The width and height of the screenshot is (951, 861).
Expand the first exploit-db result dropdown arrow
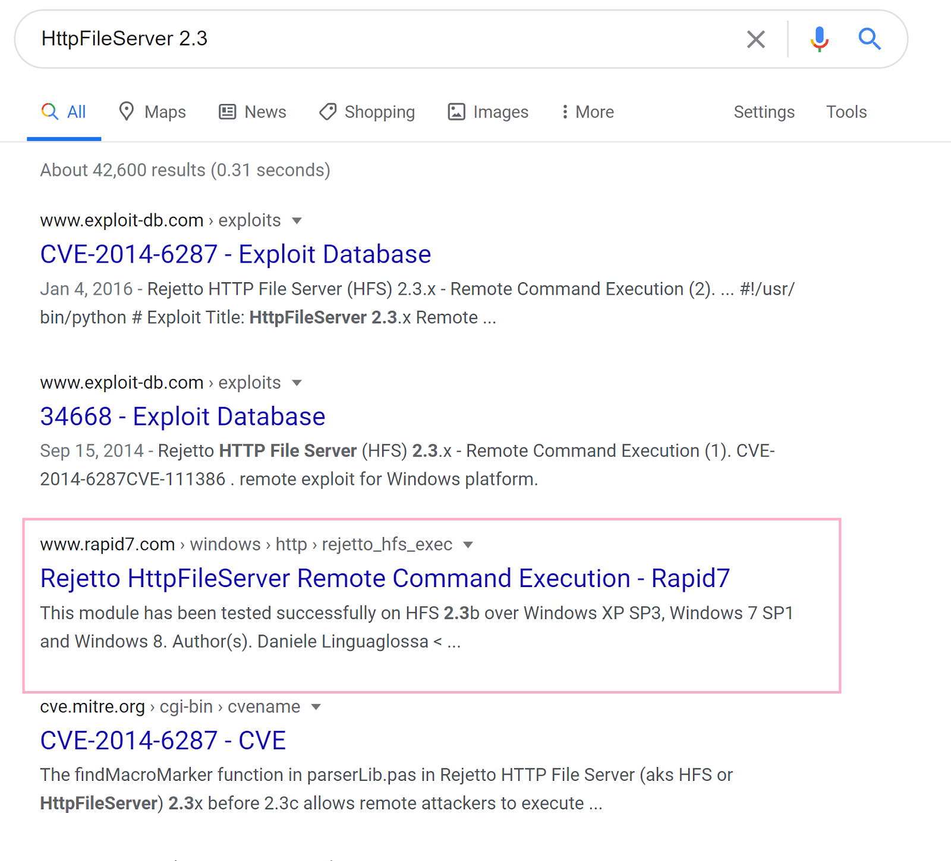coord(297,221)
